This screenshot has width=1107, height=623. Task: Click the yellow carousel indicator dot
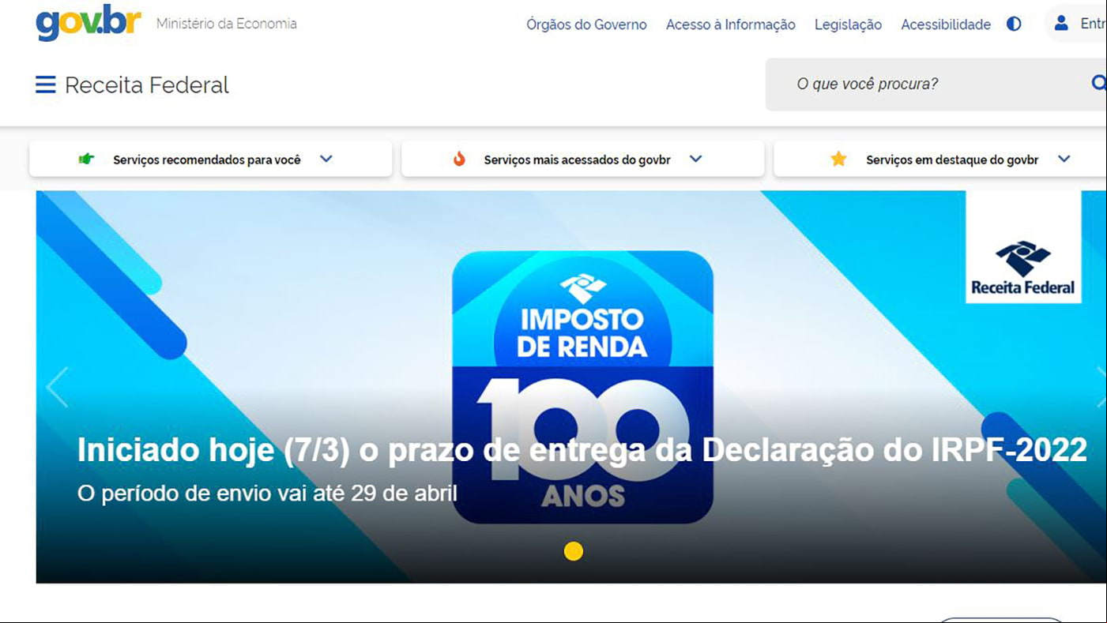tap(574, 551)
